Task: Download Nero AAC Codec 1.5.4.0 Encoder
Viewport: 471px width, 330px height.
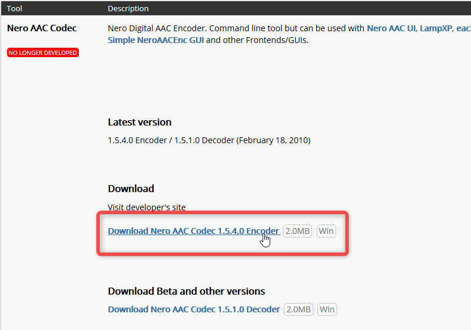Action: point(194,231)
